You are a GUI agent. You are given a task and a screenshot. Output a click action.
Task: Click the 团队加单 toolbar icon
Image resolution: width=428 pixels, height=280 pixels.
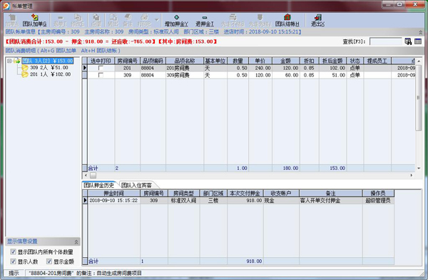click(x=34, y=17)
